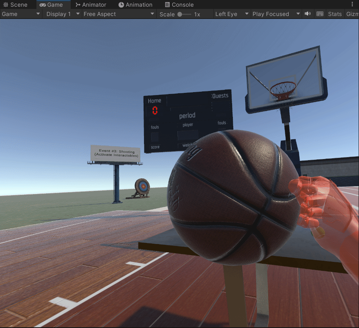Open the Left Eye display mode dropdown
This screenshot has height=328, width=359.
click(231, 14)
